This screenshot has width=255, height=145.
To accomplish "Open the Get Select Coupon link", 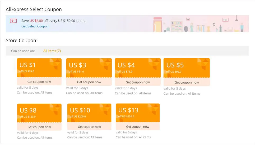I will [35, 26].
